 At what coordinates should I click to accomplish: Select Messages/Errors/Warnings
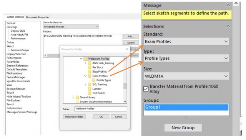click(x=22, y=112)
